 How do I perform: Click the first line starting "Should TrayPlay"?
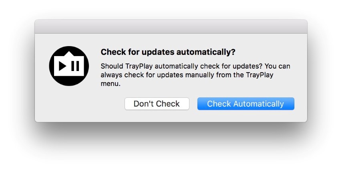(195, 66)
